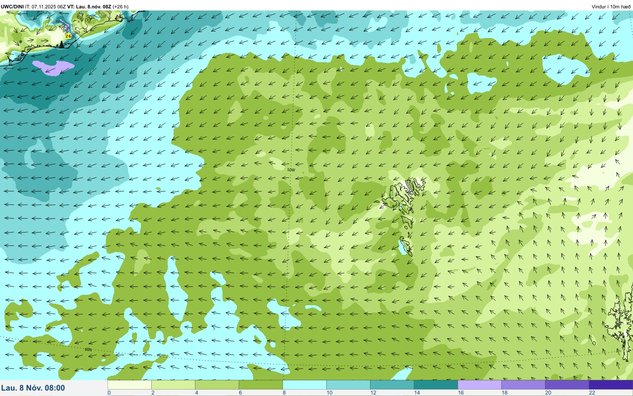Click the 'Lau. 8 Nóv. 08:00' date label

pos(33,388)
